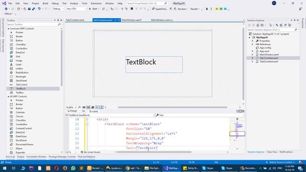Image resolution: width=306 pixels, height=172 pixels.
Task: Toggle artboard background button in designer
Action: tap(93, 107)
